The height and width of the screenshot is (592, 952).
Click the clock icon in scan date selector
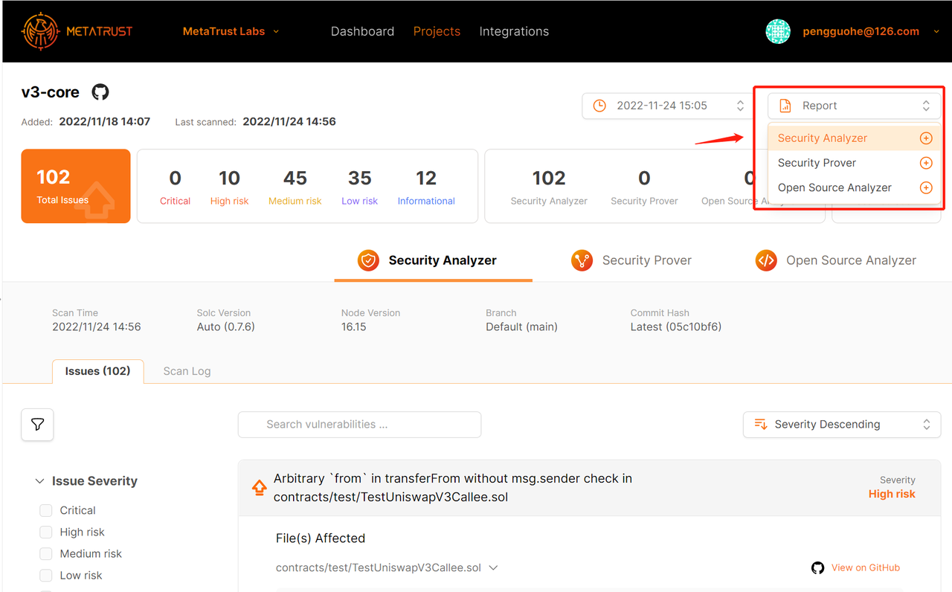click(599, 106)
